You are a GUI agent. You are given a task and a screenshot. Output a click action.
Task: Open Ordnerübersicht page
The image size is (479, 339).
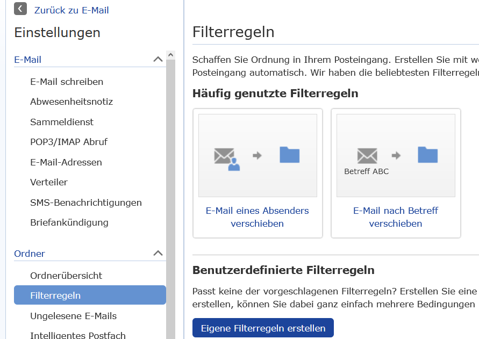point(66,276)
